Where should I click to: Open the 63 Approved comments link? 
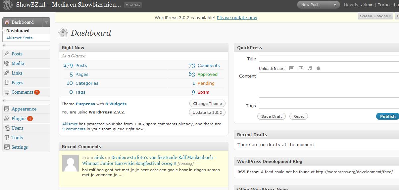(x=203, y=74)
